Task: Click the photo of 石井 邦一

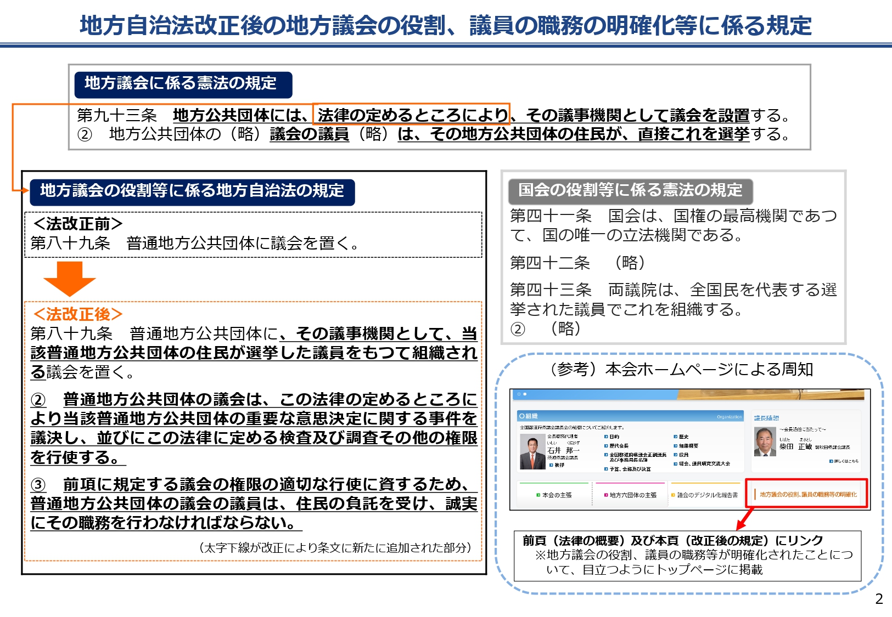Action: pyautogui.click(x=532, y=452)
